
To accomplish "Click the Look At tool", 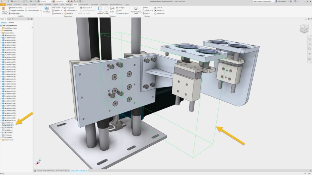I will point(158,8).
